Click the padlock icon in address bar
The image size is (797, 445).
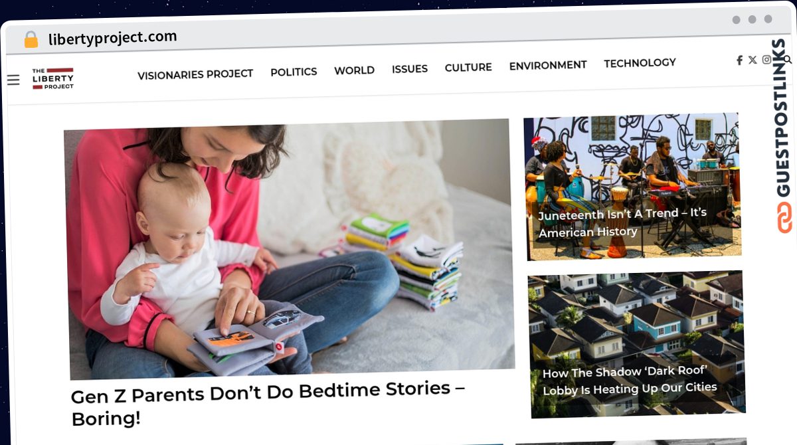(x=31, y=40)
